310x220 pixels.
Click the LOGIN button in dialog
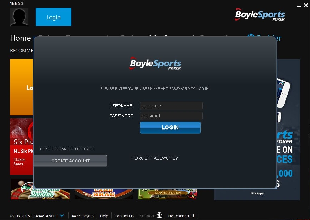[x=170, y=128]
